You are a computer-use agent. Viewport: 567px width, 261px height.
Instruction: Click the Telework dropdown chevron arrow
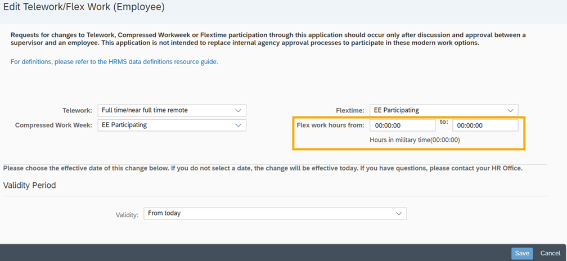pyautogui.click(x=238, y=111)
